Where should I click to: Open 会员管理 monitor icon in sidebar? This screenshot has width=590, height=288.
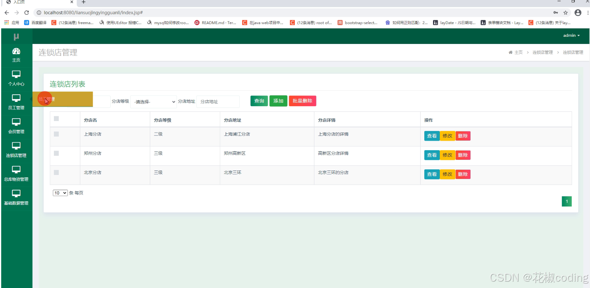click(16, 122)
